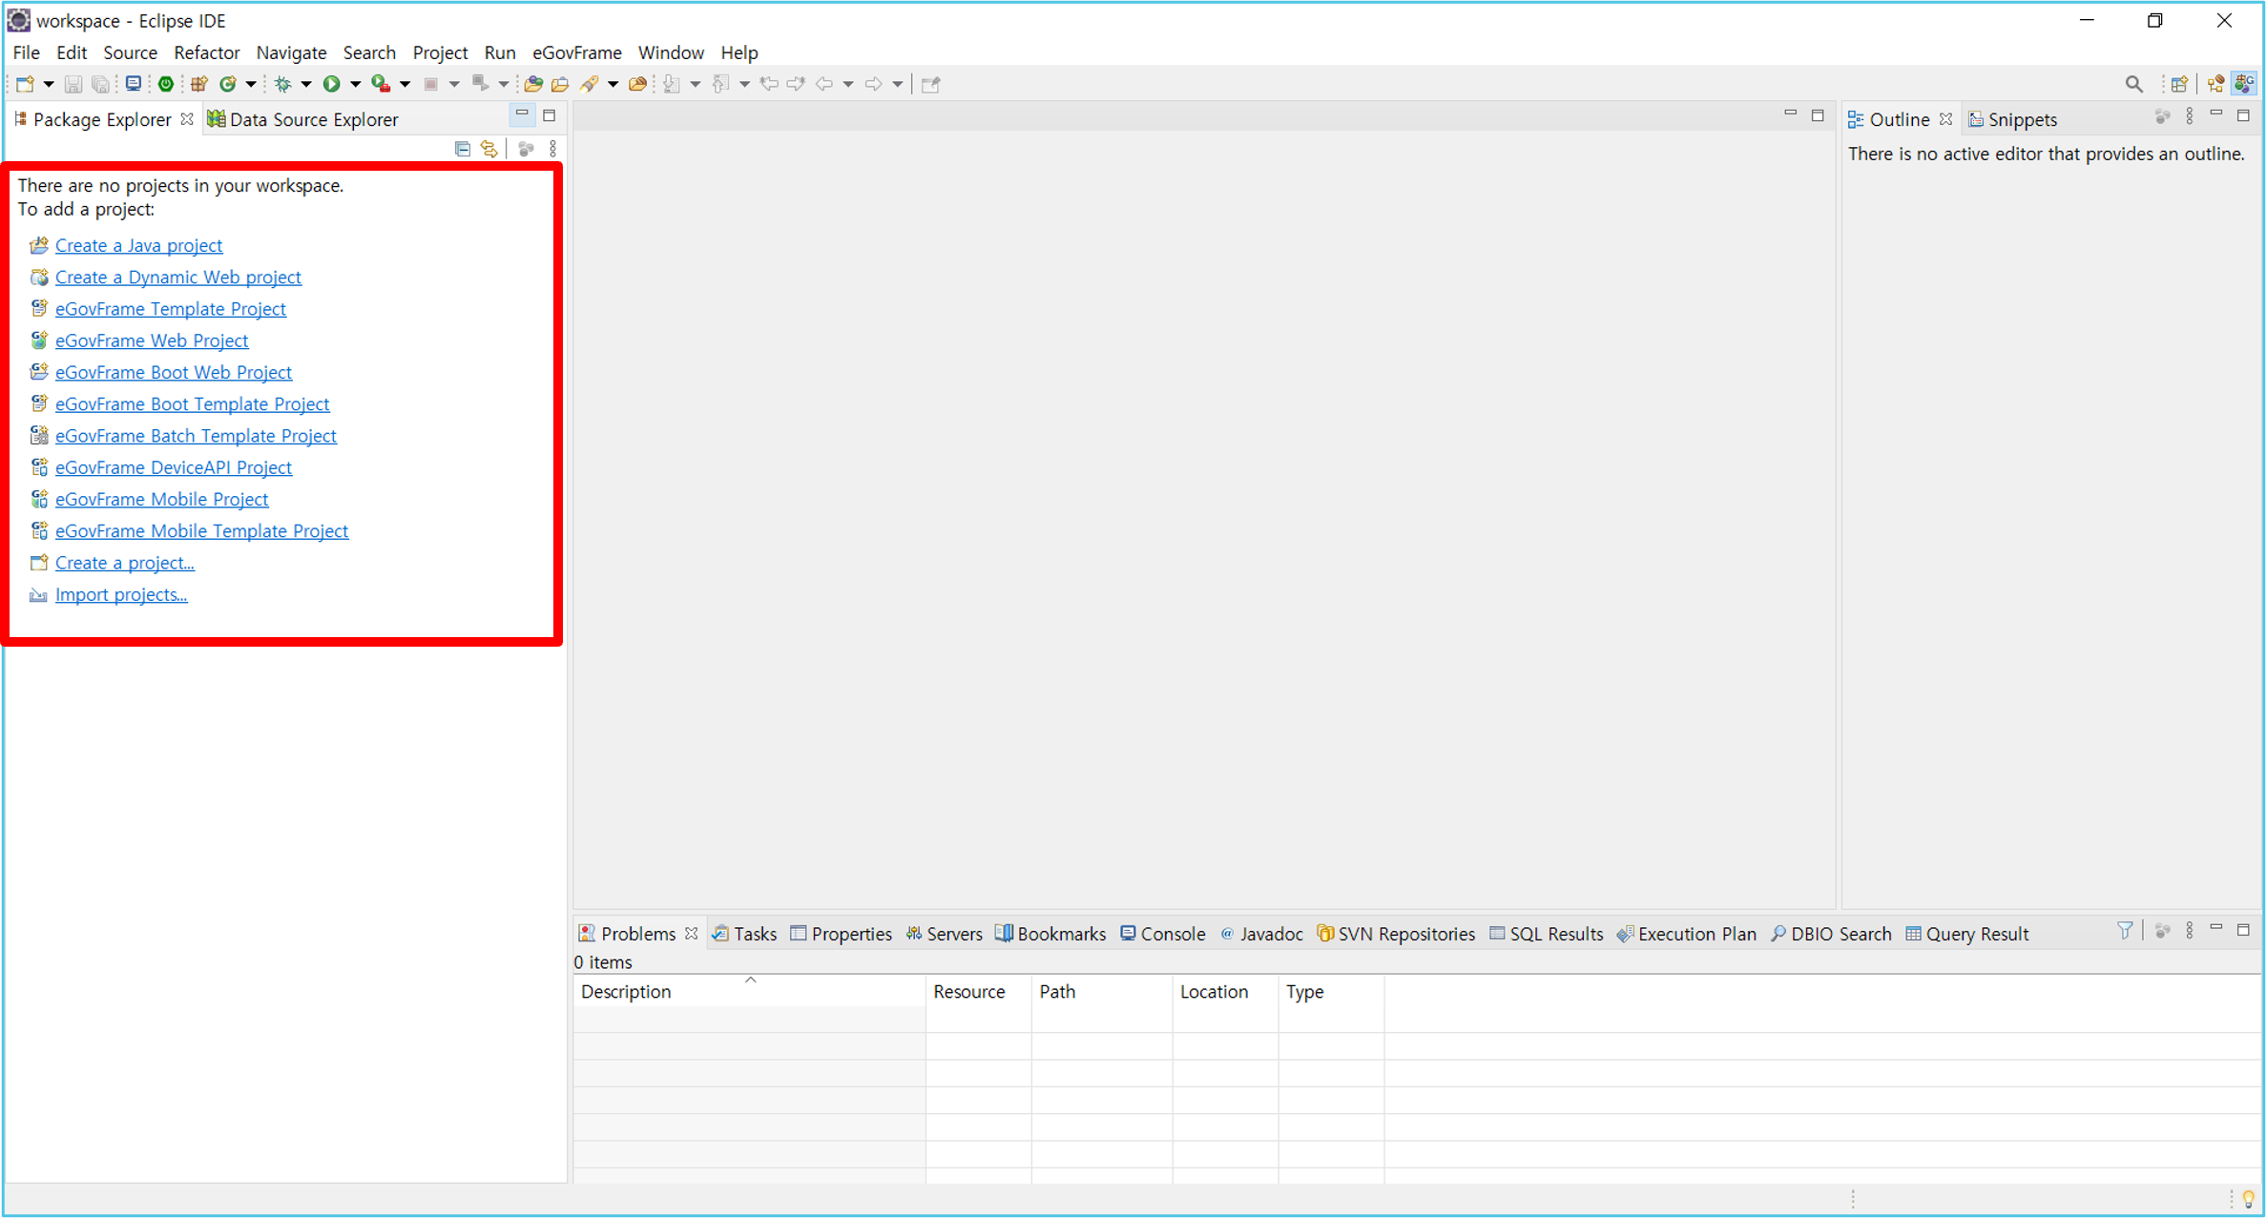Click the Open Perspective icon
The image size is (2266, 1218).
(2179, 84)
